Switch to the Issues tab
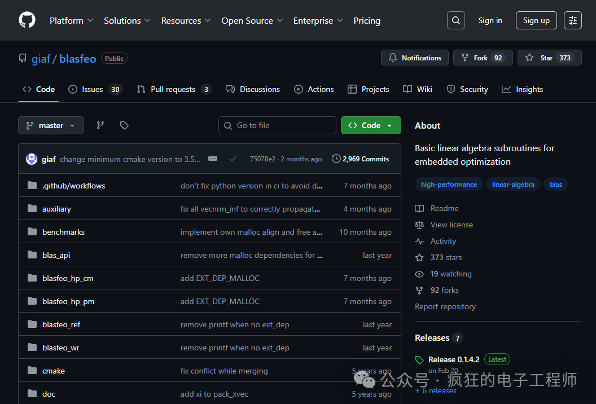 (95, 89)
